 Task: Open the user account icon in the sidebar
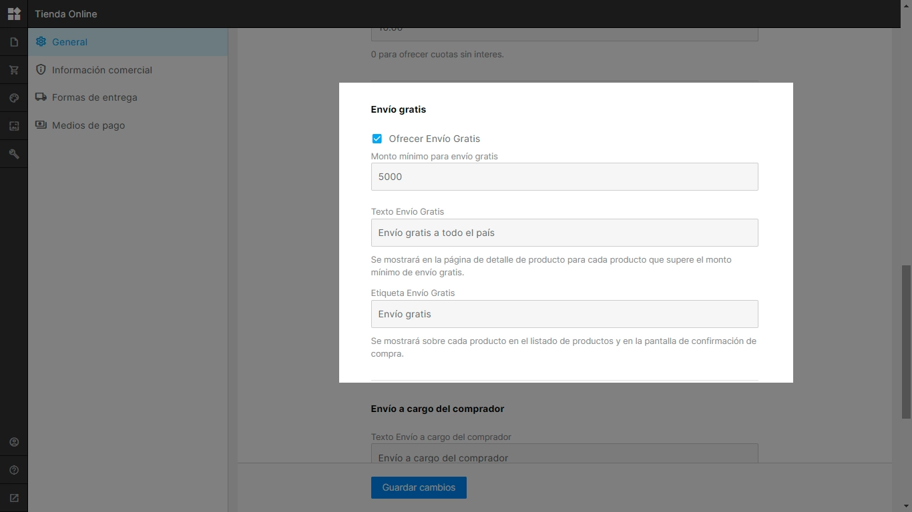tap(14, 442)
